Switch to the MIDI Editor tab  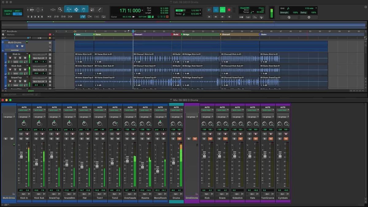[x=10, y=94]
